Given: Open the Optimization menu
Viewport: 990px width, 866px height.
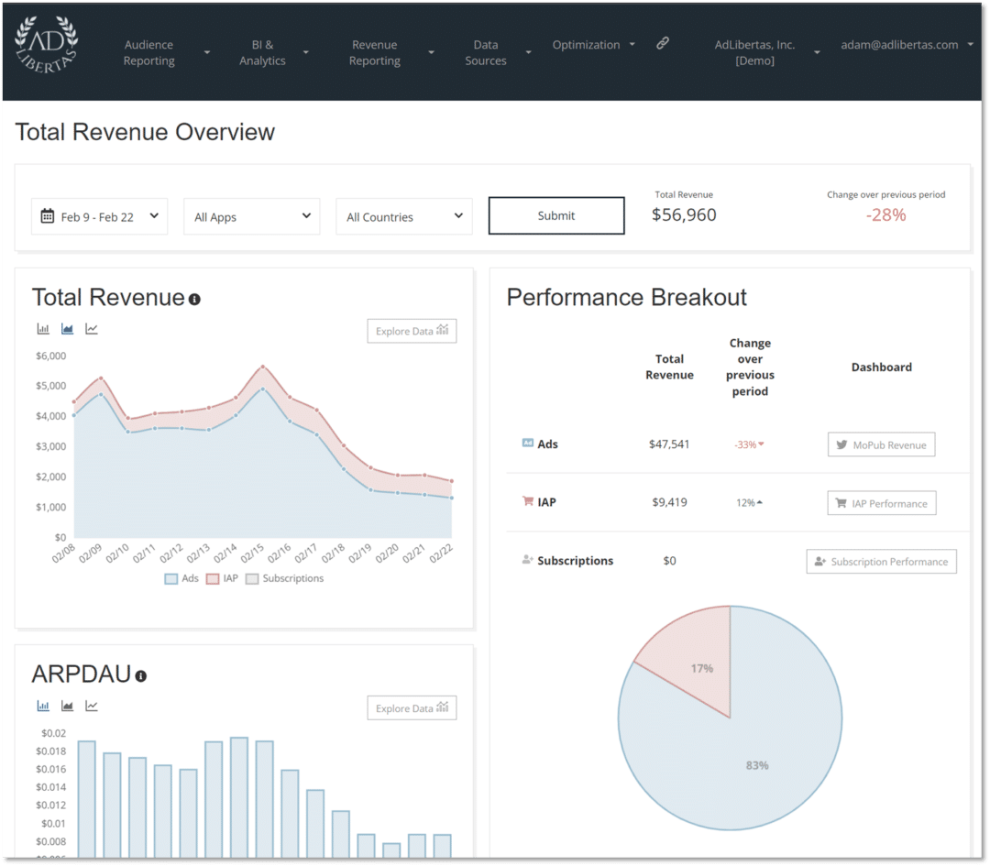Looking at the screenshot, I should 587,44.
